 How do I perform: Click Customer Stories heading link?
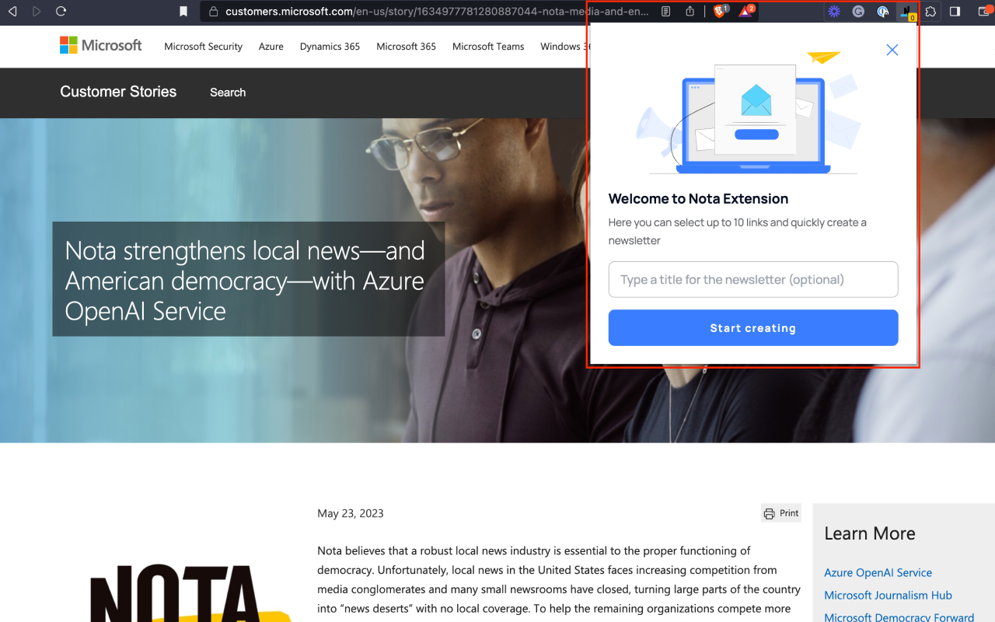click(x=118, y=92)
